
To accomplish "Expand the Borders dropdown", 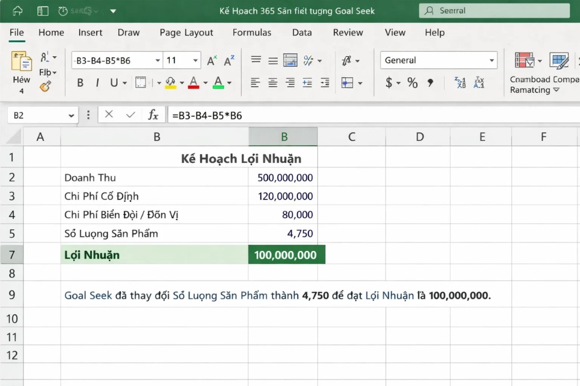I will point(159,83).
